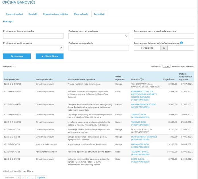
Task: Go to page 2 in pagination
Action: pos(23,177)
